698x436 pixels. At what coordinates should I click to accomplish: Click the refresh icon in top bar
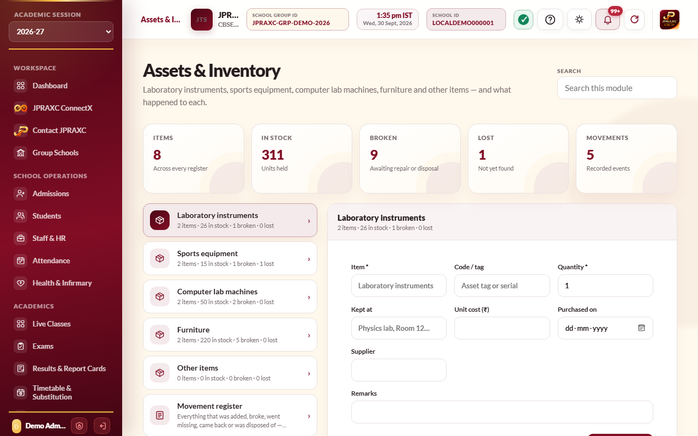coord(634,20)
